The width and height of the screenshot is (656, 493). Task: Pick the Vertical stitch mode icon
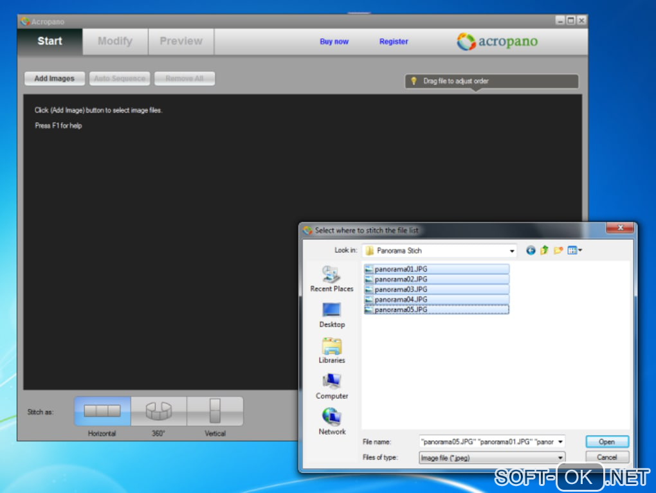[215, 411]
